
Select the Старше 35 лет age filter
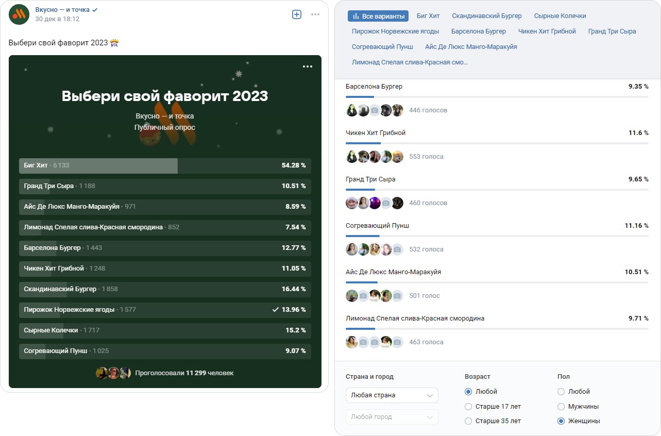[468, 421]
